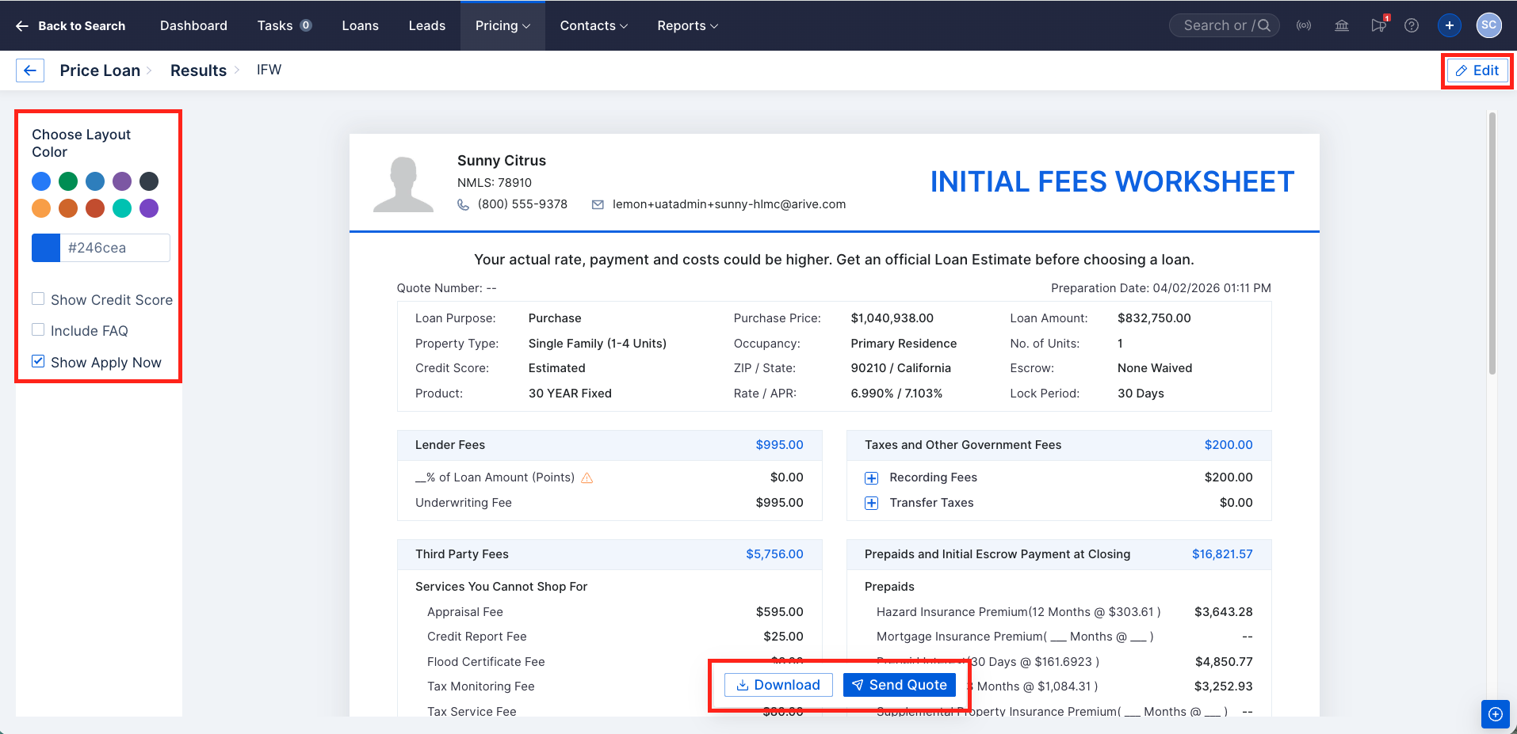Image resolution: width=1517 pixels, height=734 pixels.
Task: Open the notifications megaphone icon
Action: click(1378, 25)
